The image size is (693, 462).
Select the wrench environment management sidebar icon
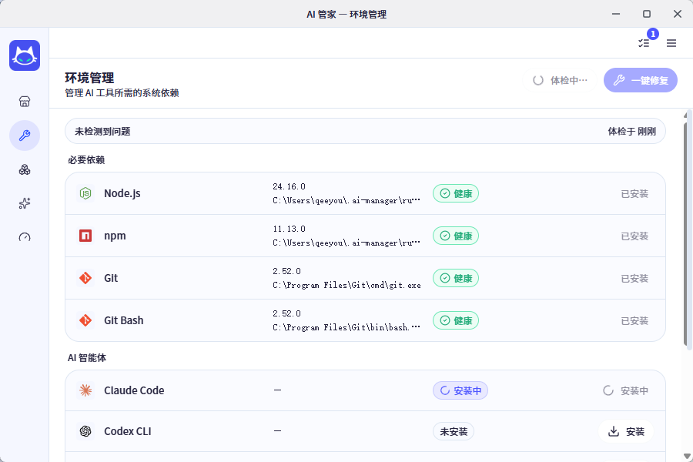coord(25,136)
